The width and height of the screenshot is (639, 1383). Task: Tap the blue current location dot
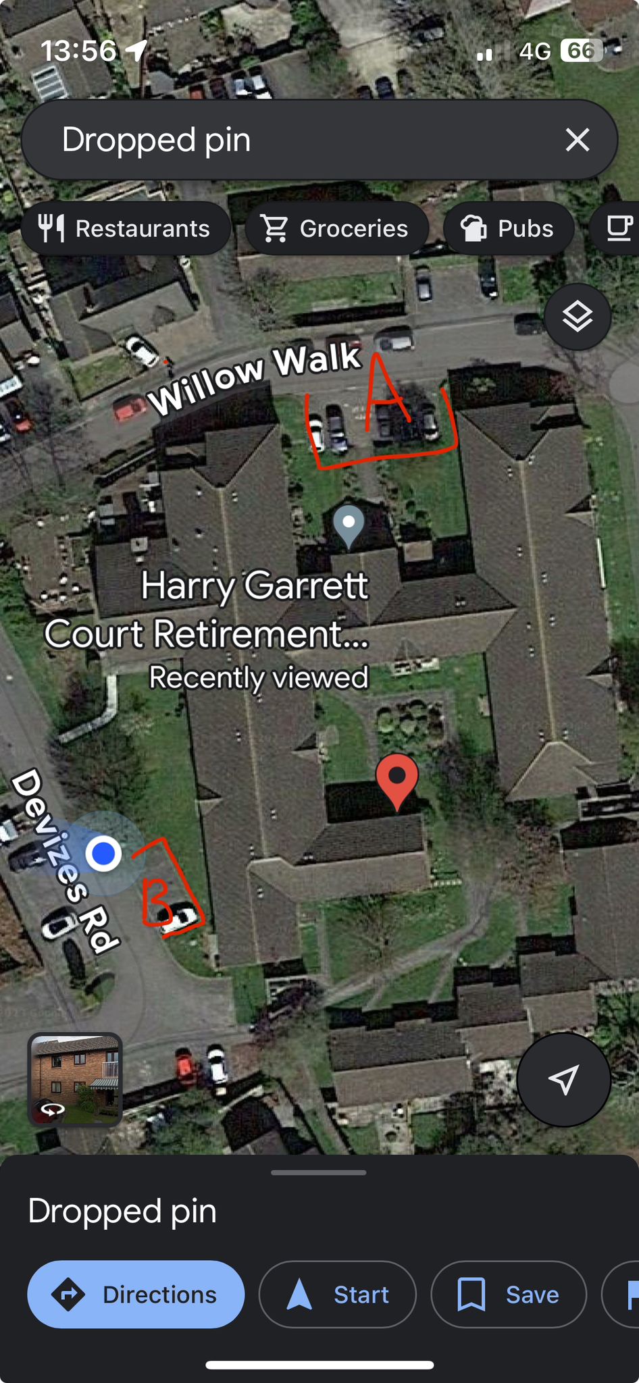click(103, 854)
